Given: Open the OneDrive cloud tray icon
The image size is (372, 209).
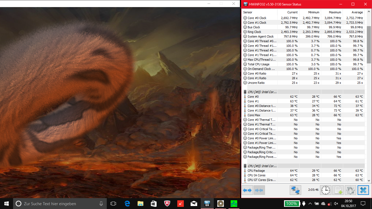Looking at the screenshot, I should click(x=323, y=204).
